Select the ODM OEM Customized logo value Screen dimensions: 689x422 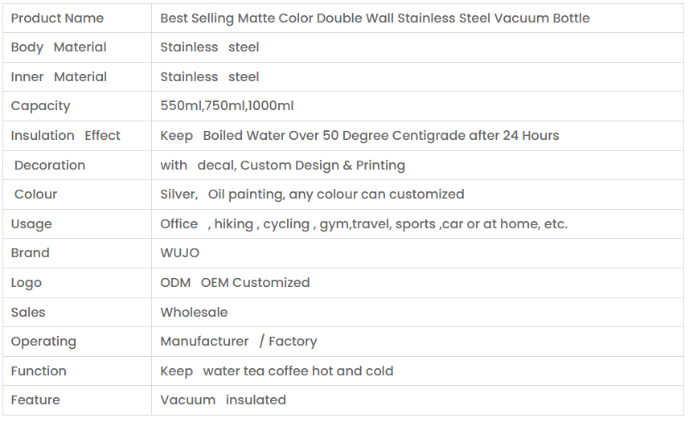click(235, 283)
